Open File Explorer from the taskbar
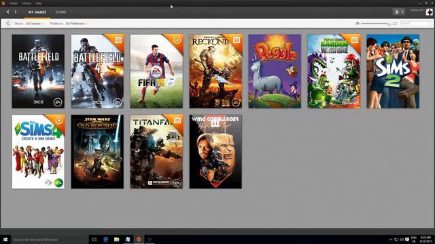The image size is (435, 244). (116, 239)
